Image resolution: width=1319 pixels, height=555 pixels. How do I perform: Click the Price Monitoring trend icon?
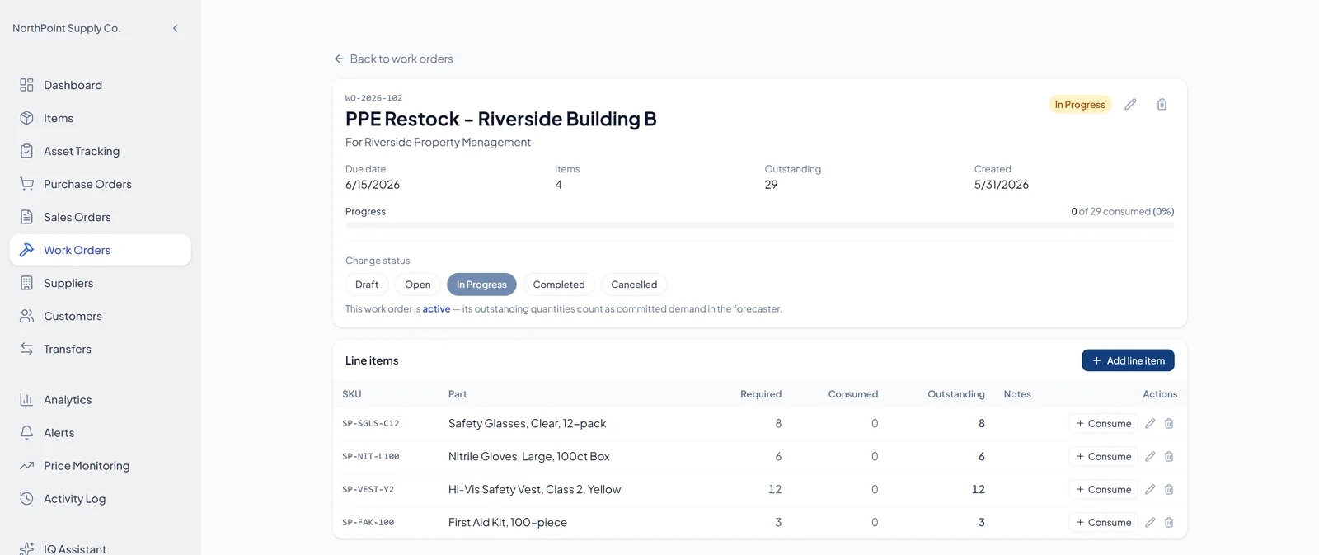[x=26, y=465]
